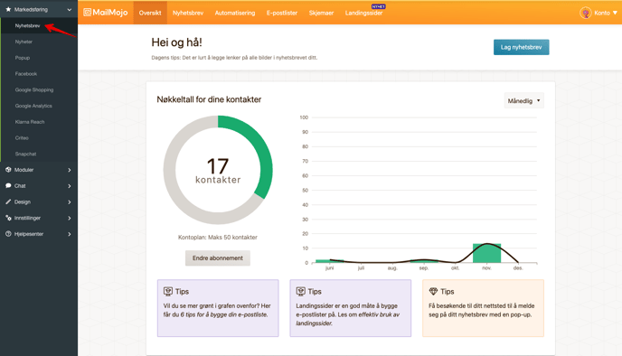
Task: Click the Hjelpesenter question mark icon
Action: click(x=8, y=234)
